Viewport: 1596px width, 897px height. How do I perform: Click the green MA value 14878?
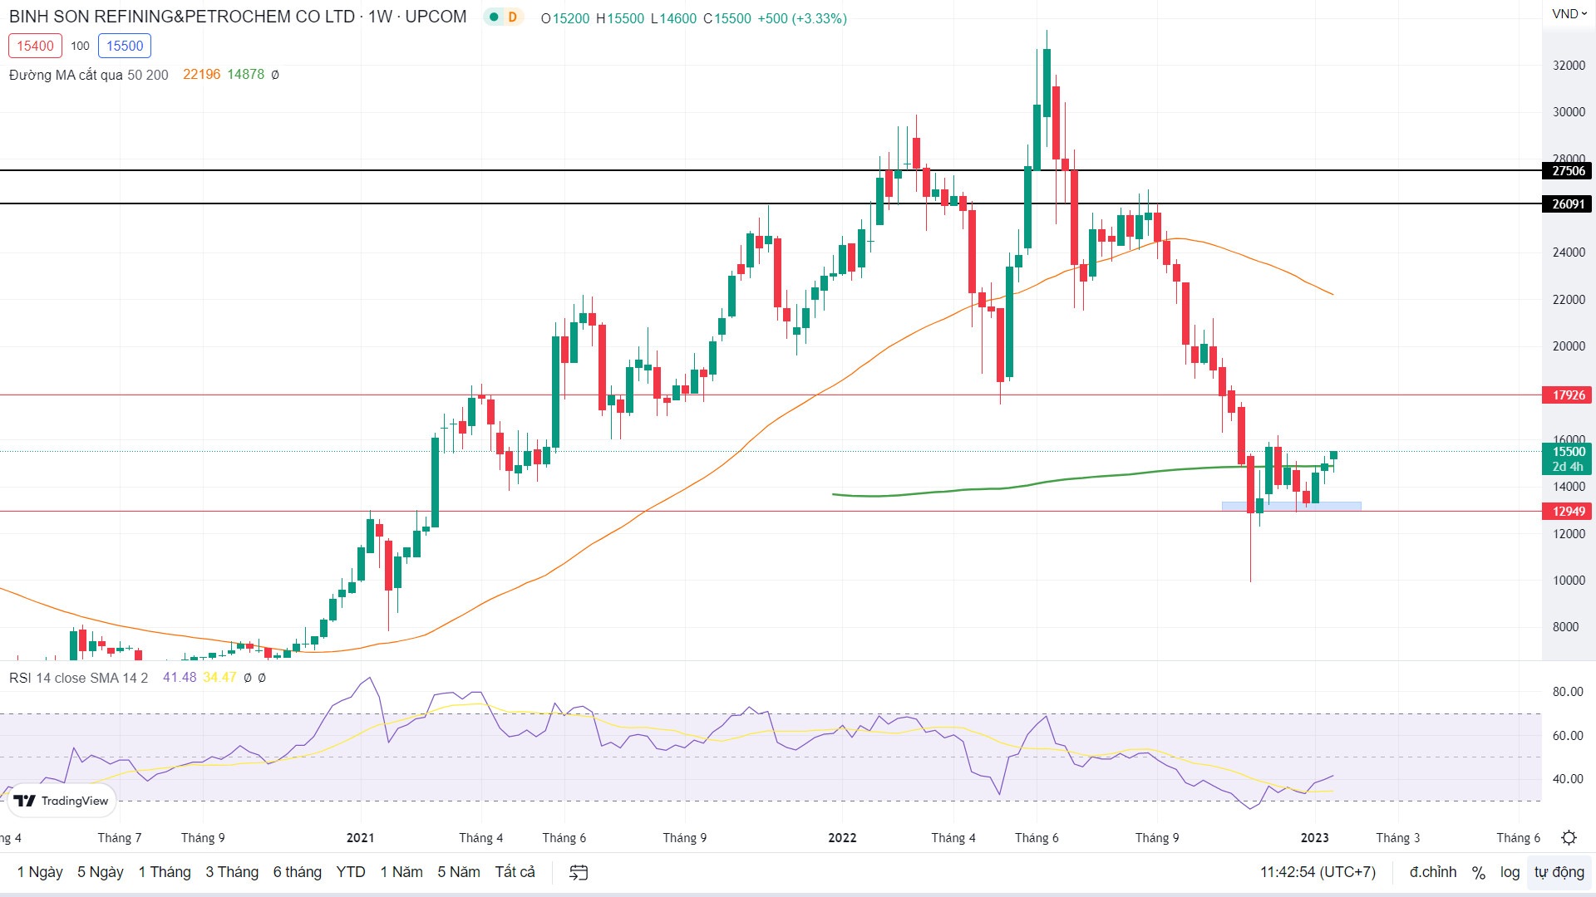tap(246, 74)
